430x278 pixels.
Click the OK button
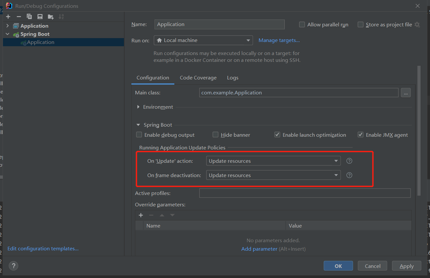(338, 266)
